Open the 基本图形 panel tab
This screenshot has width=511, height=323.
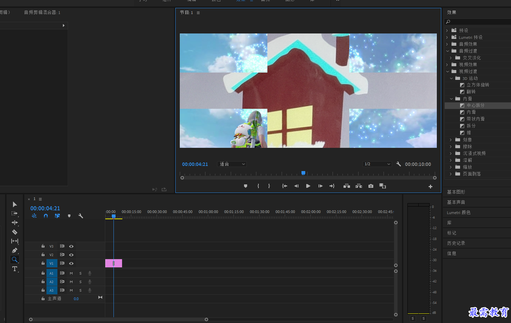(x=456, y=192)
